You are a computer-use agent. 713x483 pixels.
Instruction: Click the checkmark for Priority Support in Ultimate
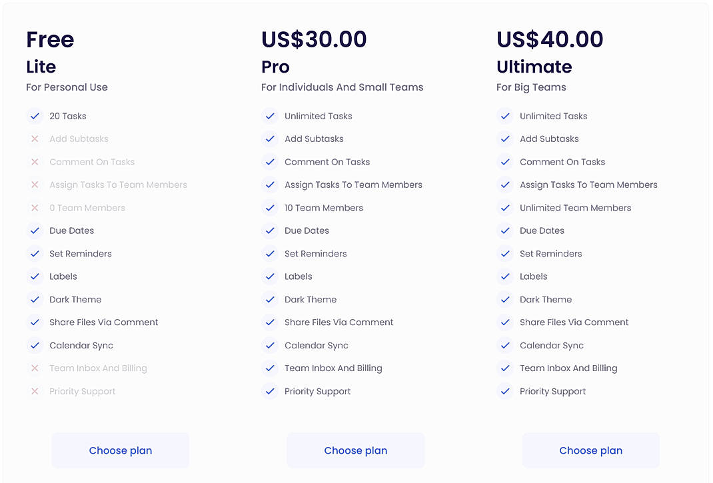[x=505, y=391]
